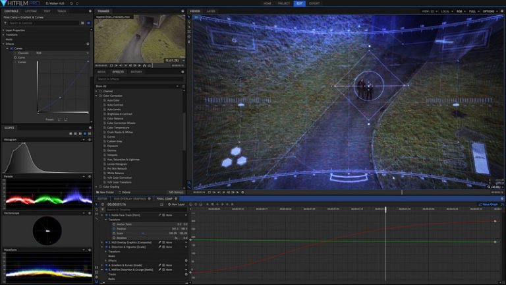The height and width of the screenshot is (285, 506).
Task: Open the Channels RGB dropdown in Curves
Action: (x=62, y=53)
